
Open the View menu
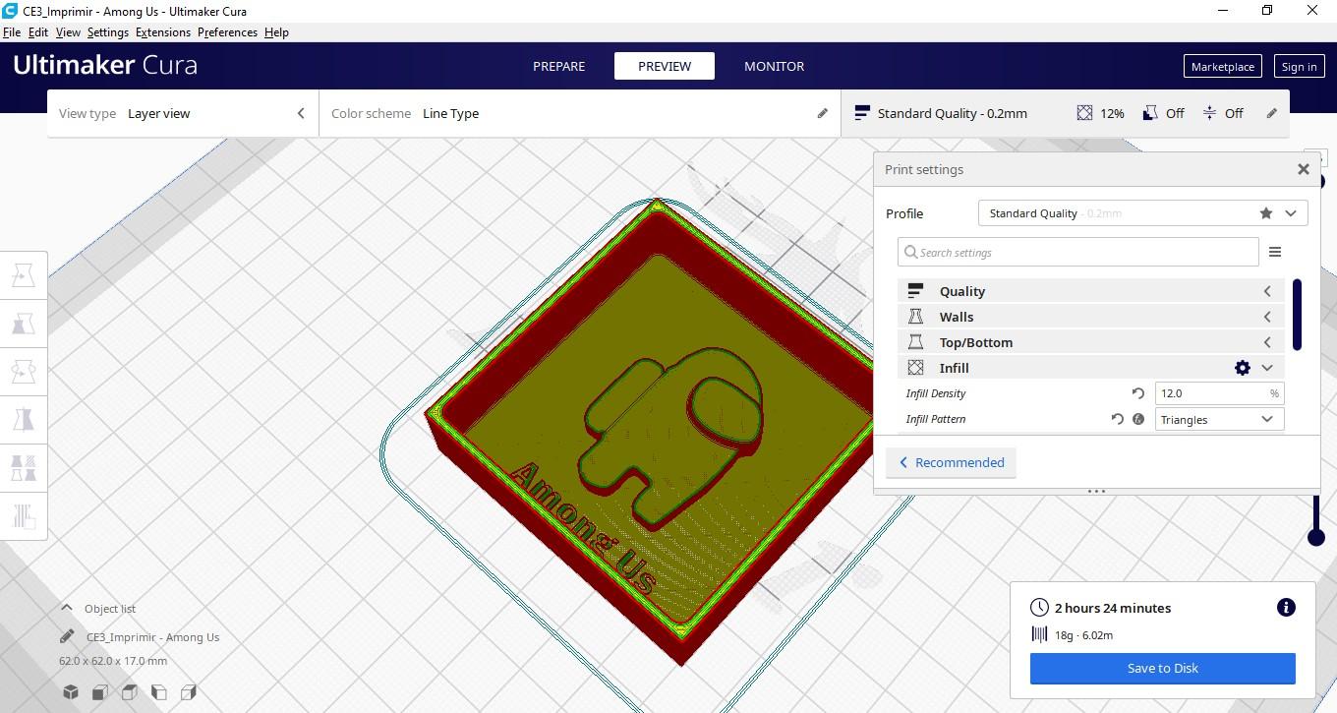pyautogui.click(x=68, y=32)
